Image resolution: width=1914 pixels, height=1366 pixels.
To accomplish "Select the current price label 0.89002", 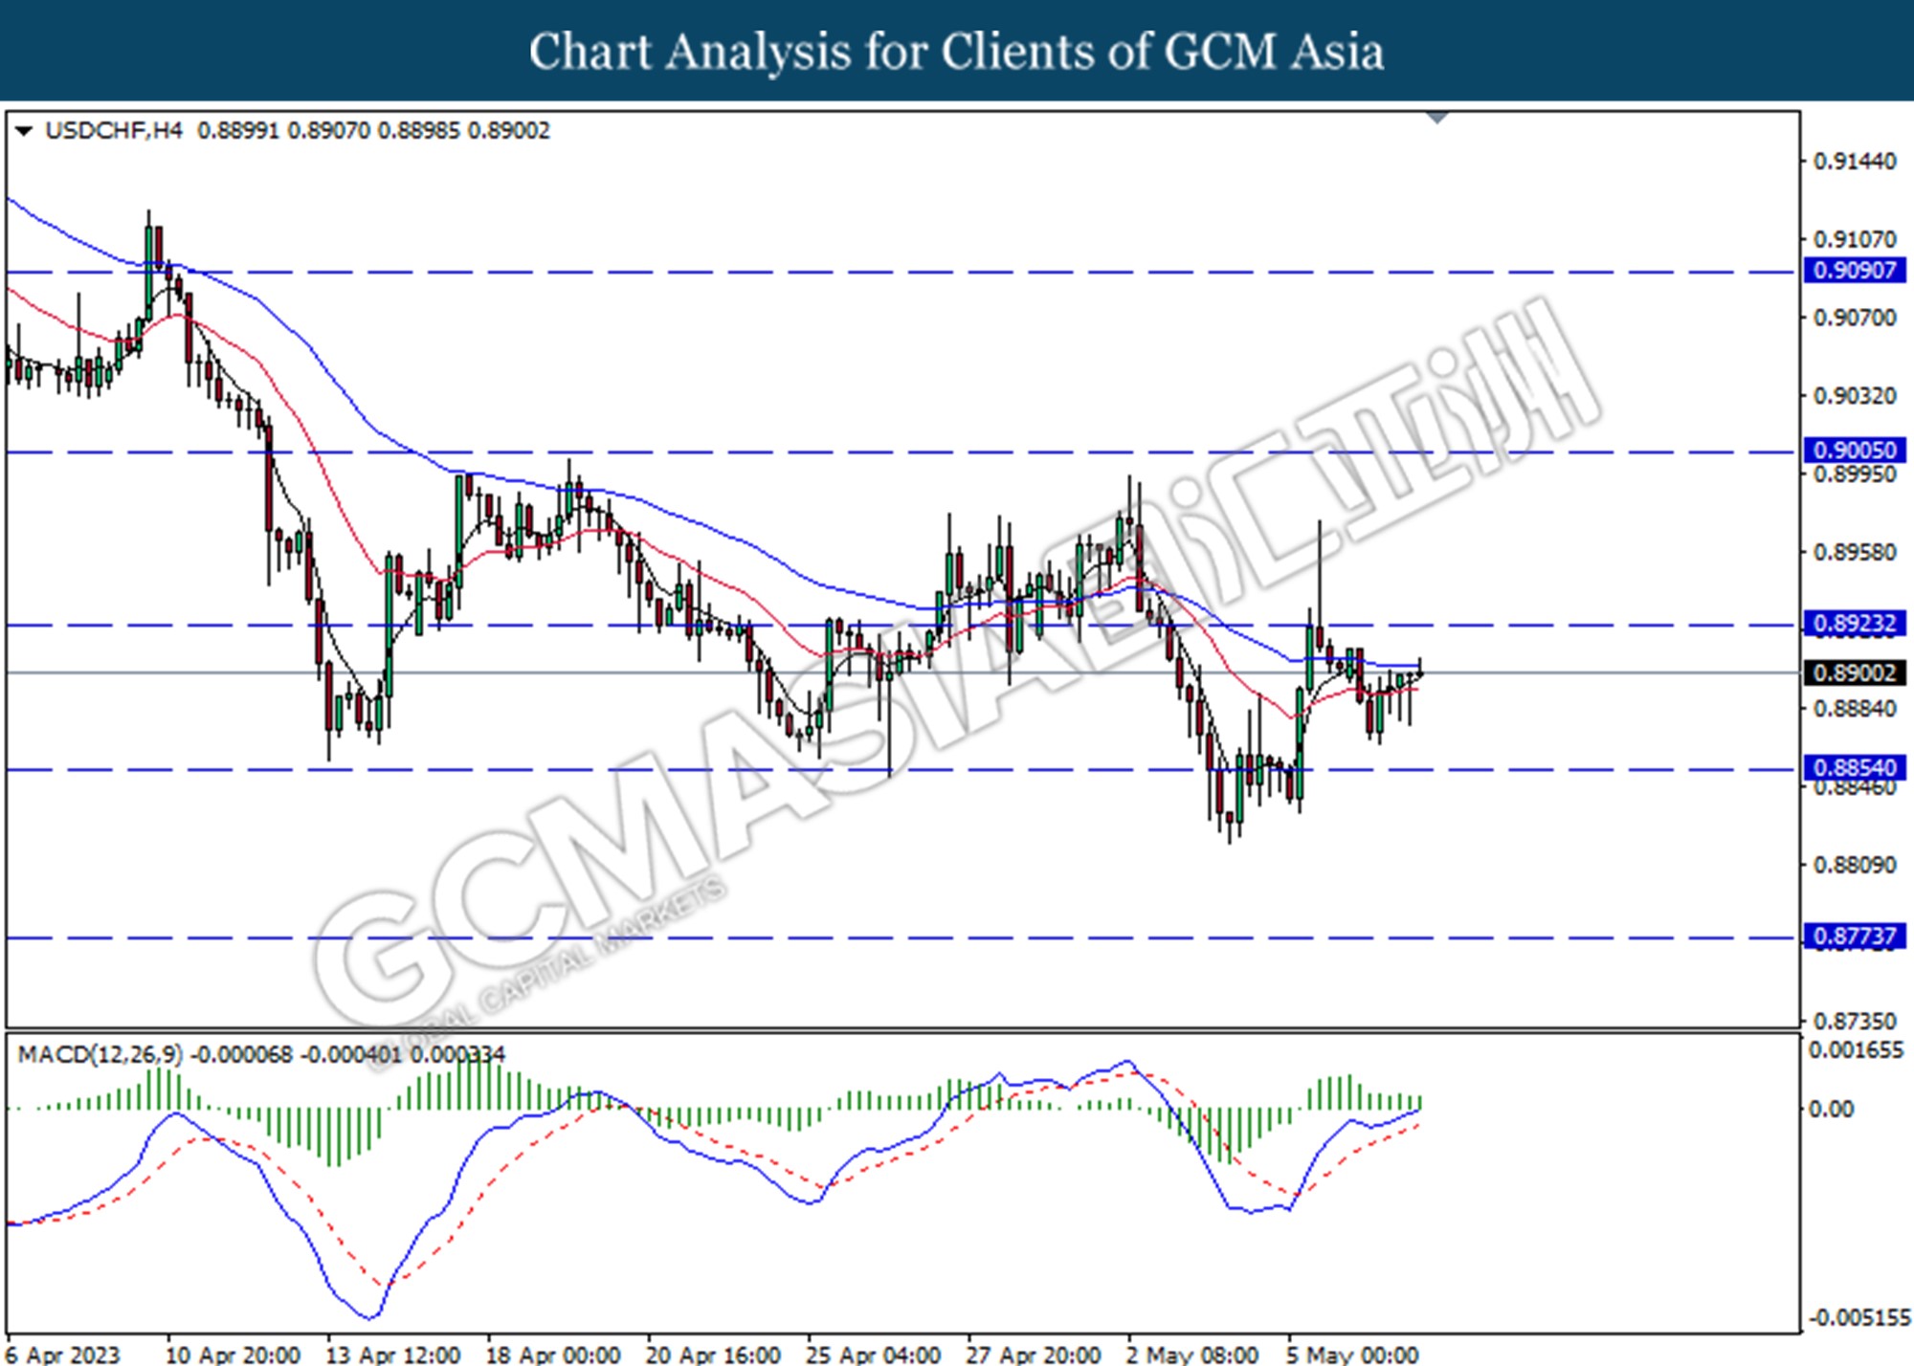I will (x=1854, y=672).
